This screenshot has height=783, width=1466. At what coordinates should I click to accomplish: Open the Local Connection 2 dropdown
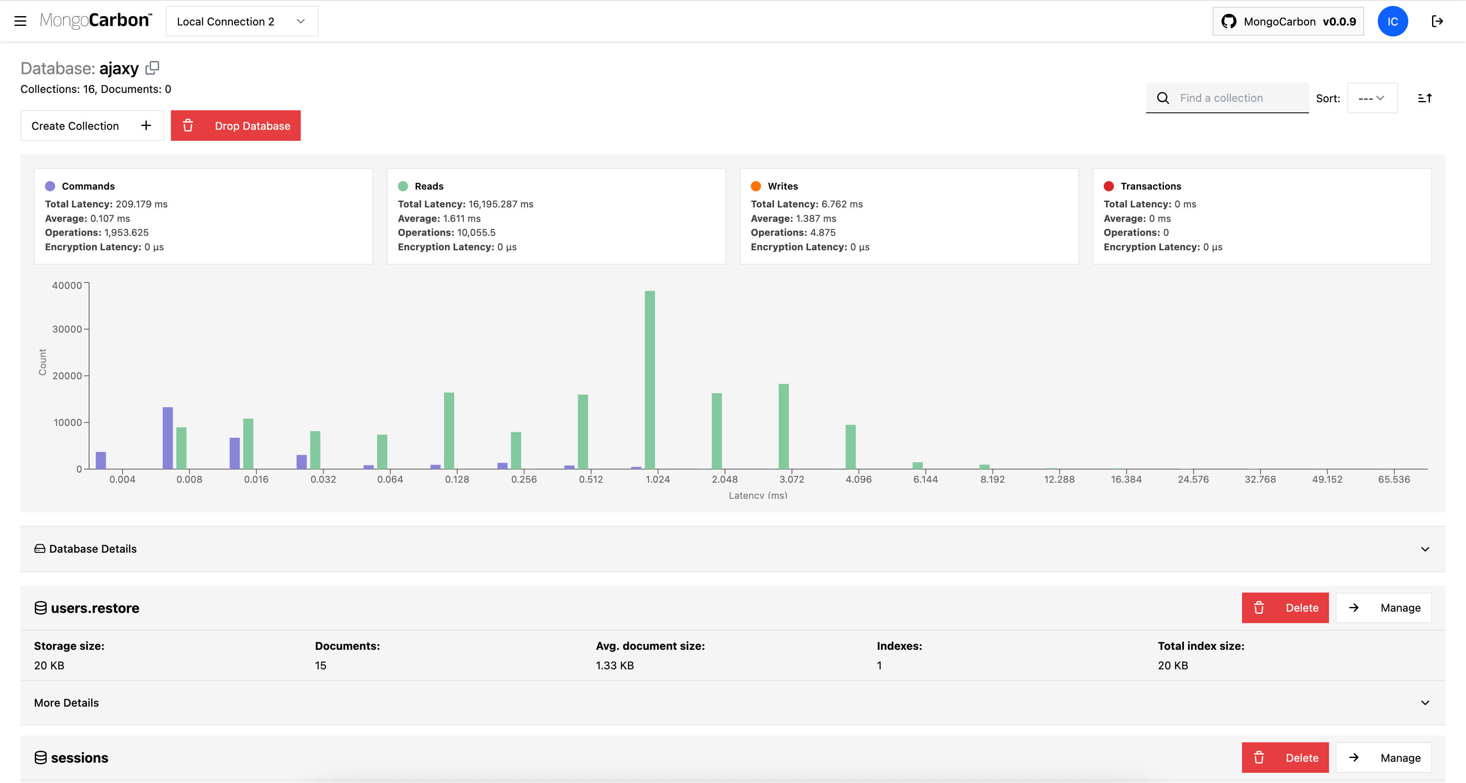coord(242,21)
